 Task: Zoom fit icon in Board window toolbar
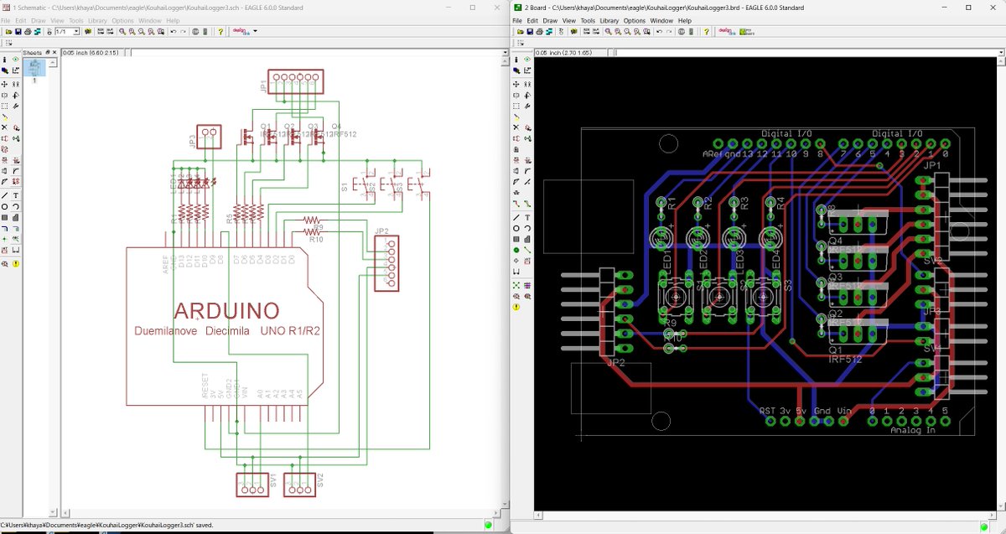point(609,32)
